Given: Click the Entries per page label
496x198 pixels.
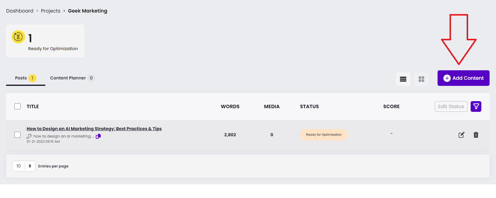Looking at the screenshot, I should (53, 166).
